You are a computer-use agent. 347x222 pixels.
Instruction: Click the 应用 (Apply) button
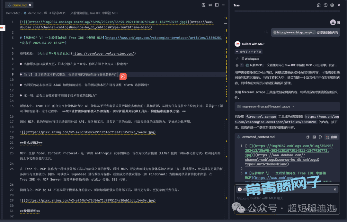[x=332, y=137]
